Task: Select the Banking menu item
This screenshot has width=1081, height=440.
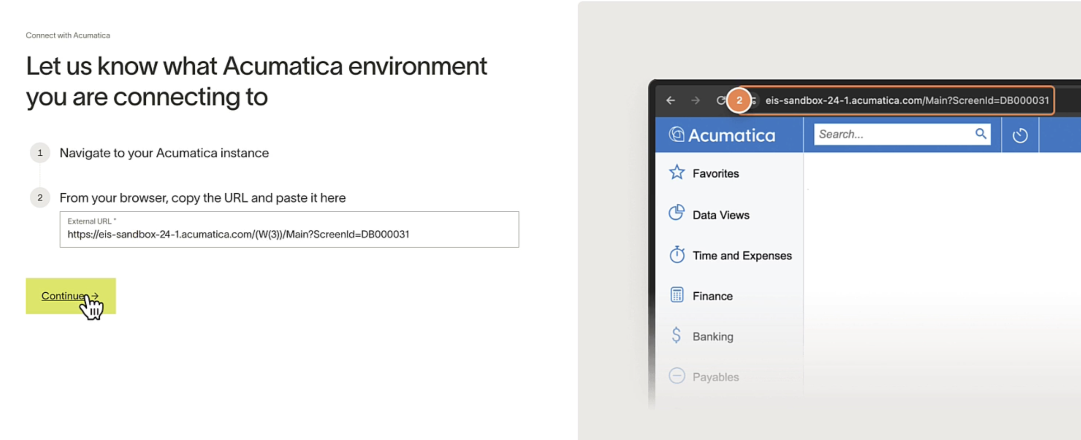Action: [x=713, y=336]
